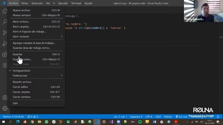Viewport: 223px width, 125px height.
Task: Open Run and Debug view icon
Action: [5, 44]
